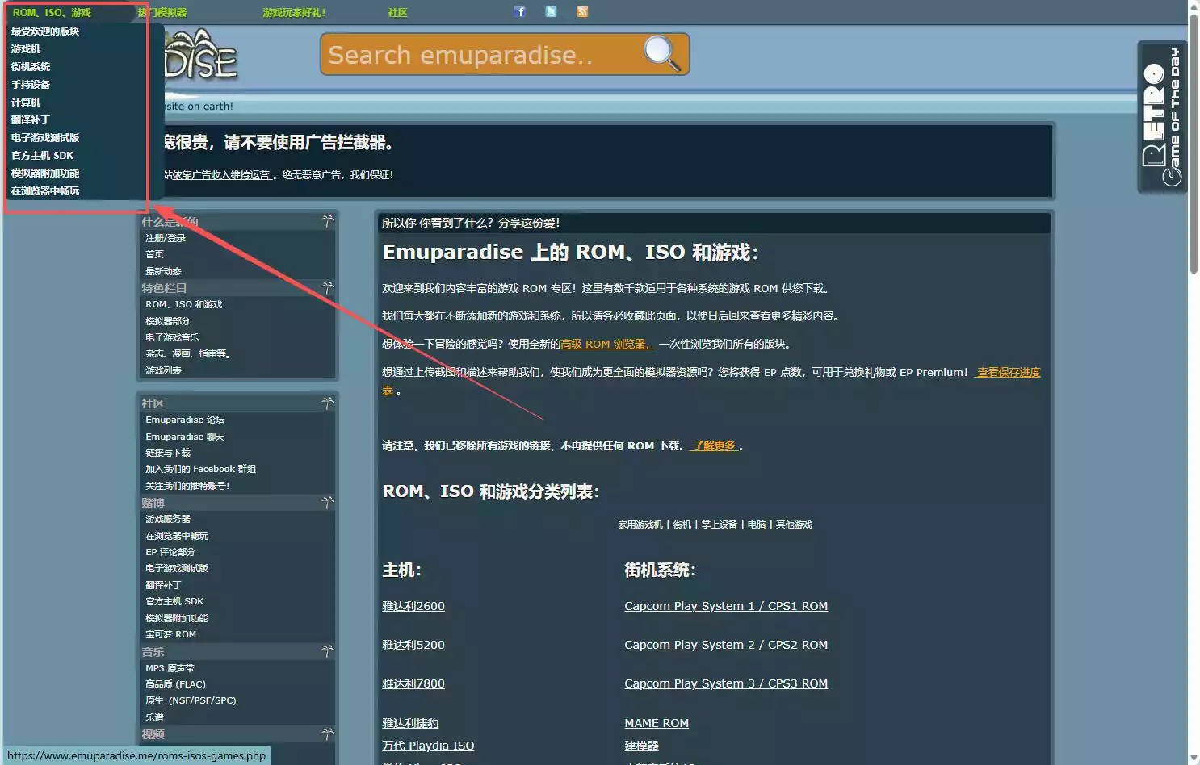The width and height of the screenshot is (1200, 765).
Task: Select 计算机 in dropdown menu
Action: (x=26, y=102)
